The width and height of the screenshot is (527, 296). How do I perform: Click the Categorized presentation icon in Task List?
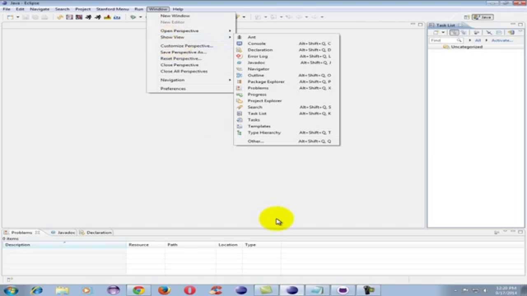pyautogui.click(x=454, y=32)
